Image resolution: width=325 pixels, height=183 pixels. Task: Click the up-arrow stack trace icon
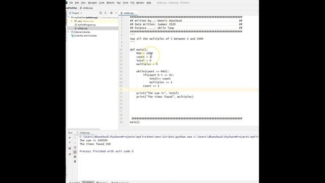[75, 138]
